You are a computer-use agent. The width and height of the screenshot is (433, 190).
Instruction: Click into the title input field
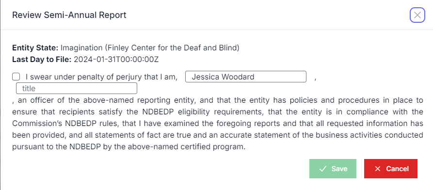point(77,88)
